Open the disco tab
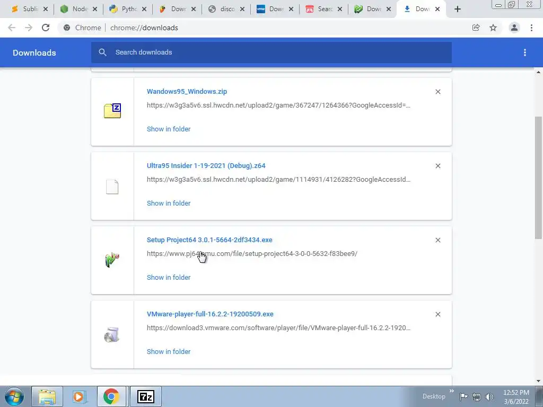543x407 pixels. click(x=222, y=9)
